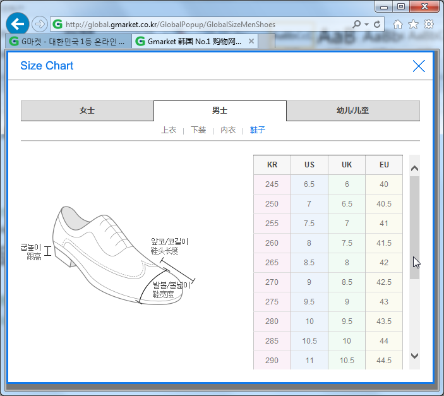Click the Refresh icon in address bar
444x396 pixels.
[x=378, y=25]
